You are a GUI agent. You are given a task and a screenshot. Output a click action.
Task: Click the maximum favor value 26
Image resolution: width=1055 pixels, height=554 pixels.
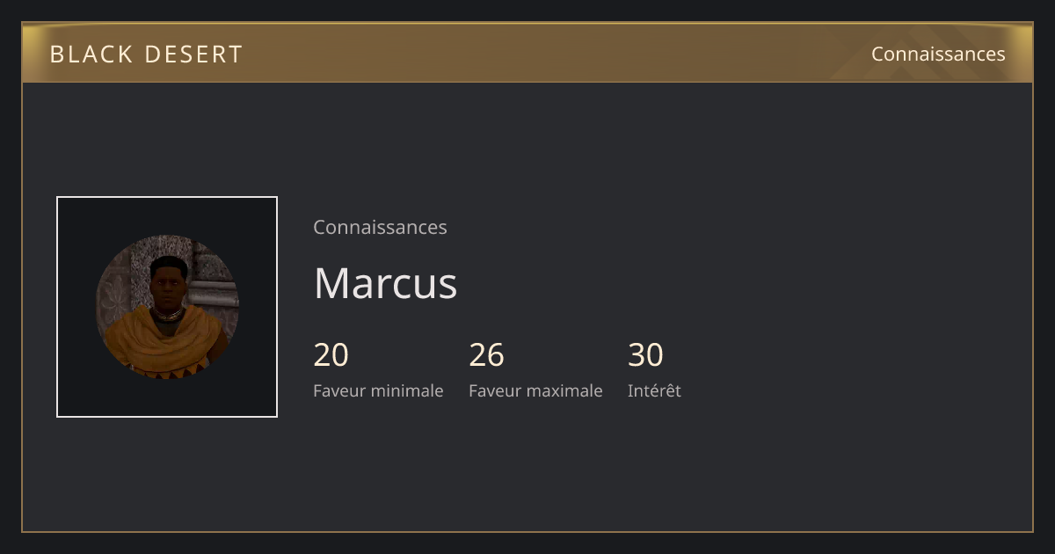(x=486, y=355)
